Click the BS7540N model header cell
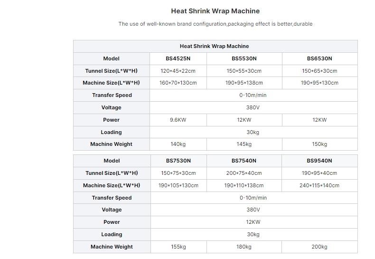 tap(244, 161)
